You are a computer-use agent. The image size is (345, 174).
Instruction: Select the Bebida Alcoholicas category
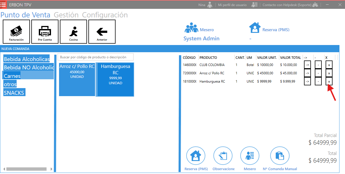(27, 59)
